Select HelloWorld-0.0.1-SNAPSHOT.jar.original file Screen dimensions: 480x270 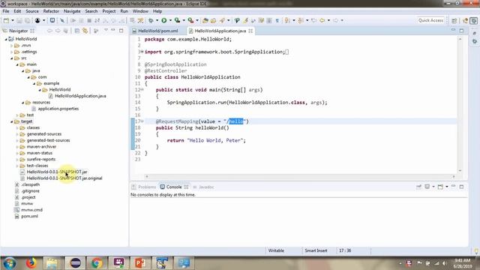click(64, 178)
